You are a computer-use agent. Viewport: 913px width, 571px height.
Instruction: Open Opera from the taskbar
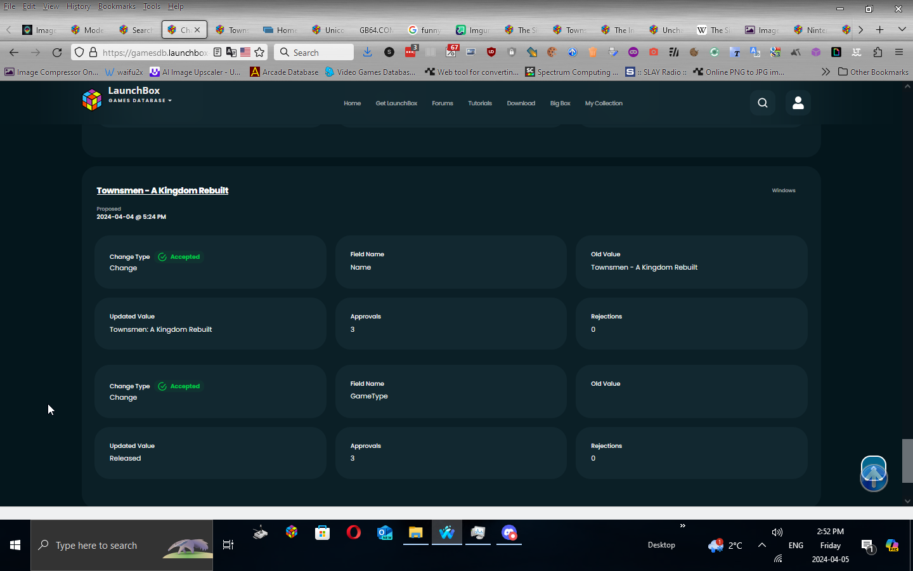pyautogui.click(x=354, y=533)
